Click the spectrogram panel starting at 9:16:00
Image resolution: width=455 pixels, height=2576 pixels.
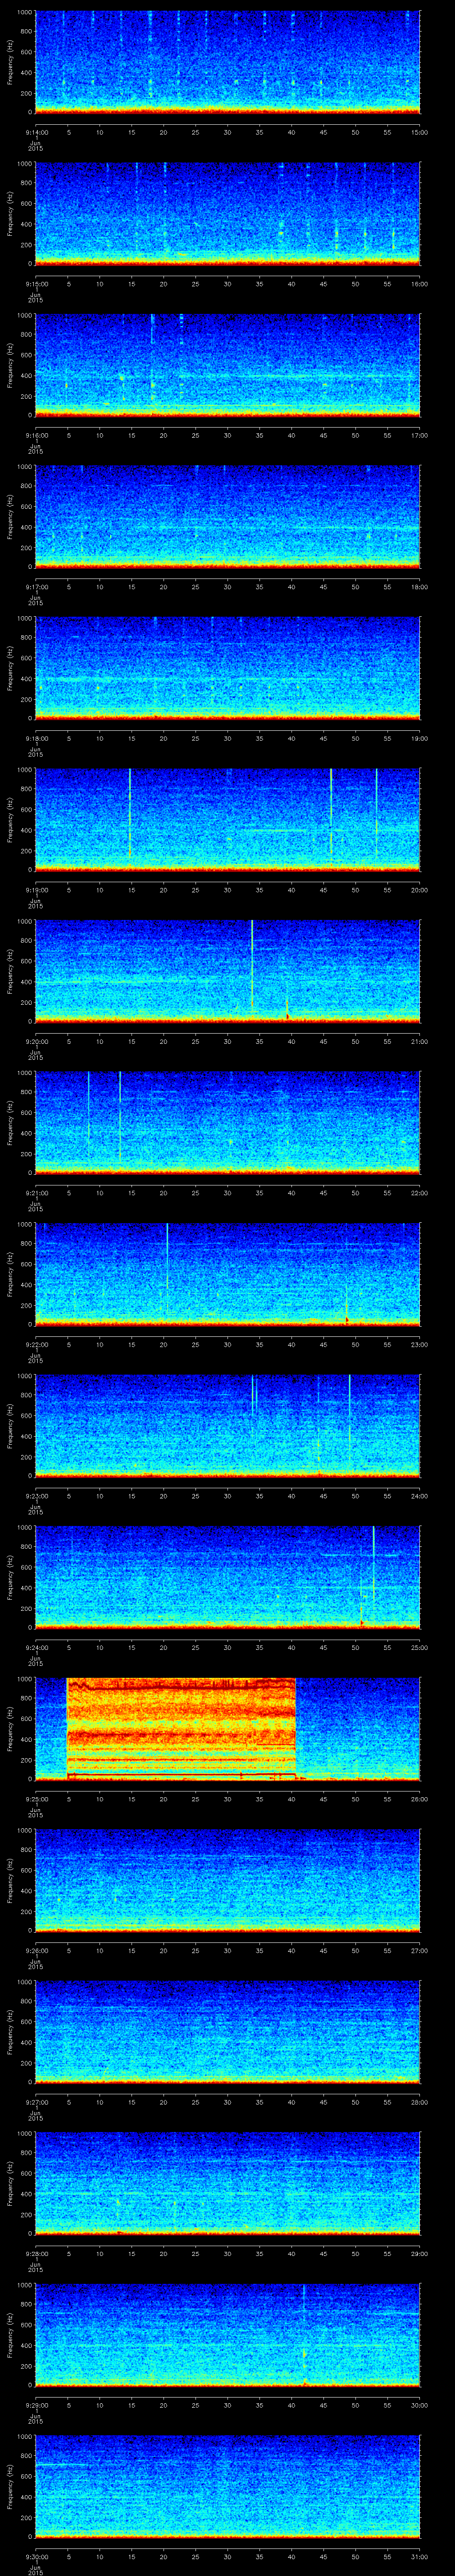click(227, 365)
